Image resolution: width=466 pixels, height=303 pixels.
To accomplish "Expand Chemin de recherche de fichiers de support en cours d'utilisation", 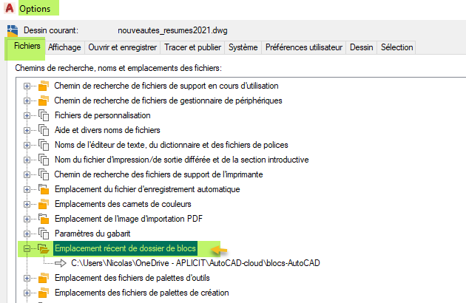I will pos(28,86).
